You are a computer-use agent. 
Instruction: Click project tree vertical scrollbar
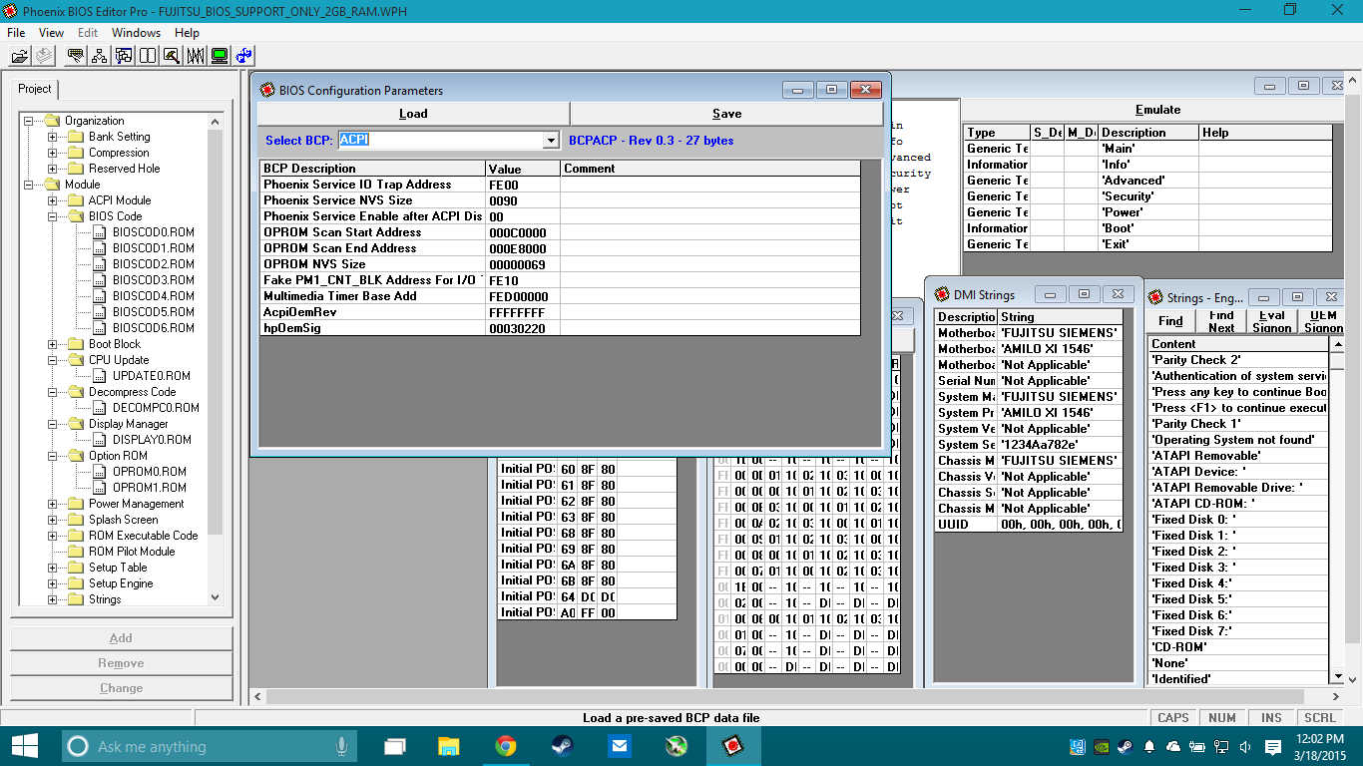tap(216, 359)
